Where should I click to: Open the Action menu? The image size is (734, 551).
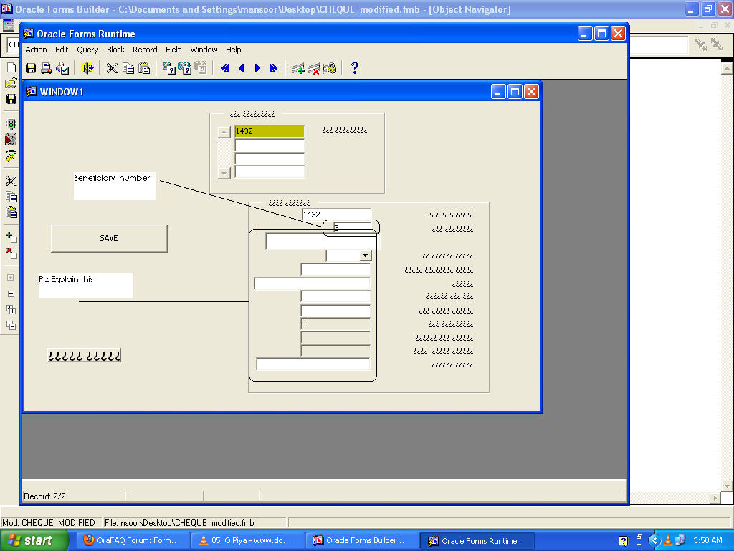(x=36, y=50)
